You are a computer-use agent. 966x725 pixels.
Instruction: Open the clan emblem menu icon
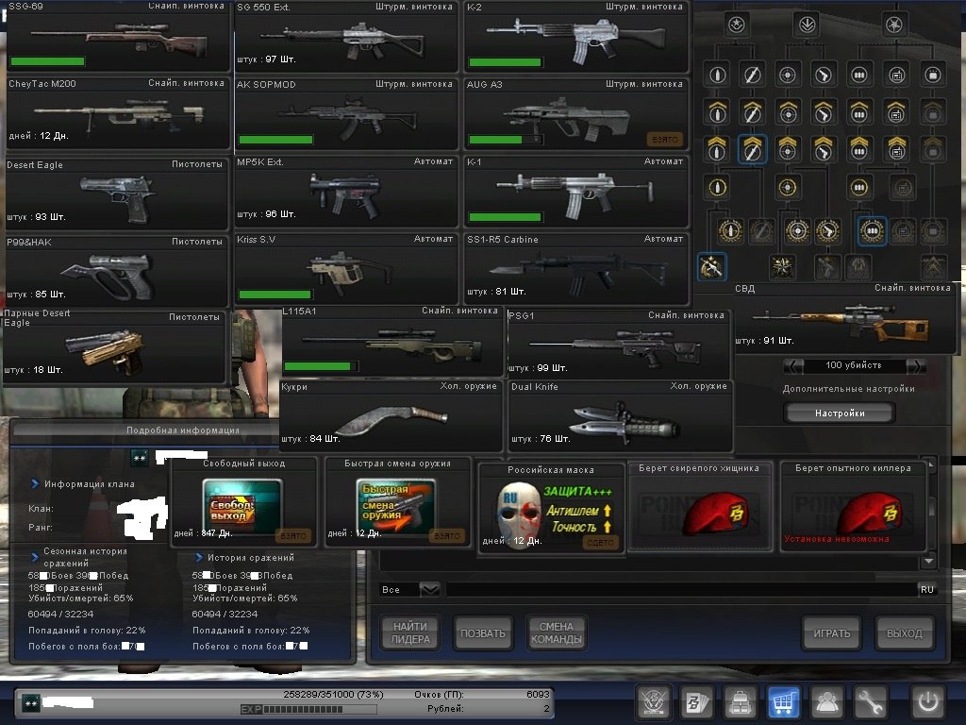(x=654, y=701)
